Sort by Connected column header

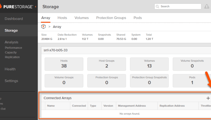coord(79,106)
